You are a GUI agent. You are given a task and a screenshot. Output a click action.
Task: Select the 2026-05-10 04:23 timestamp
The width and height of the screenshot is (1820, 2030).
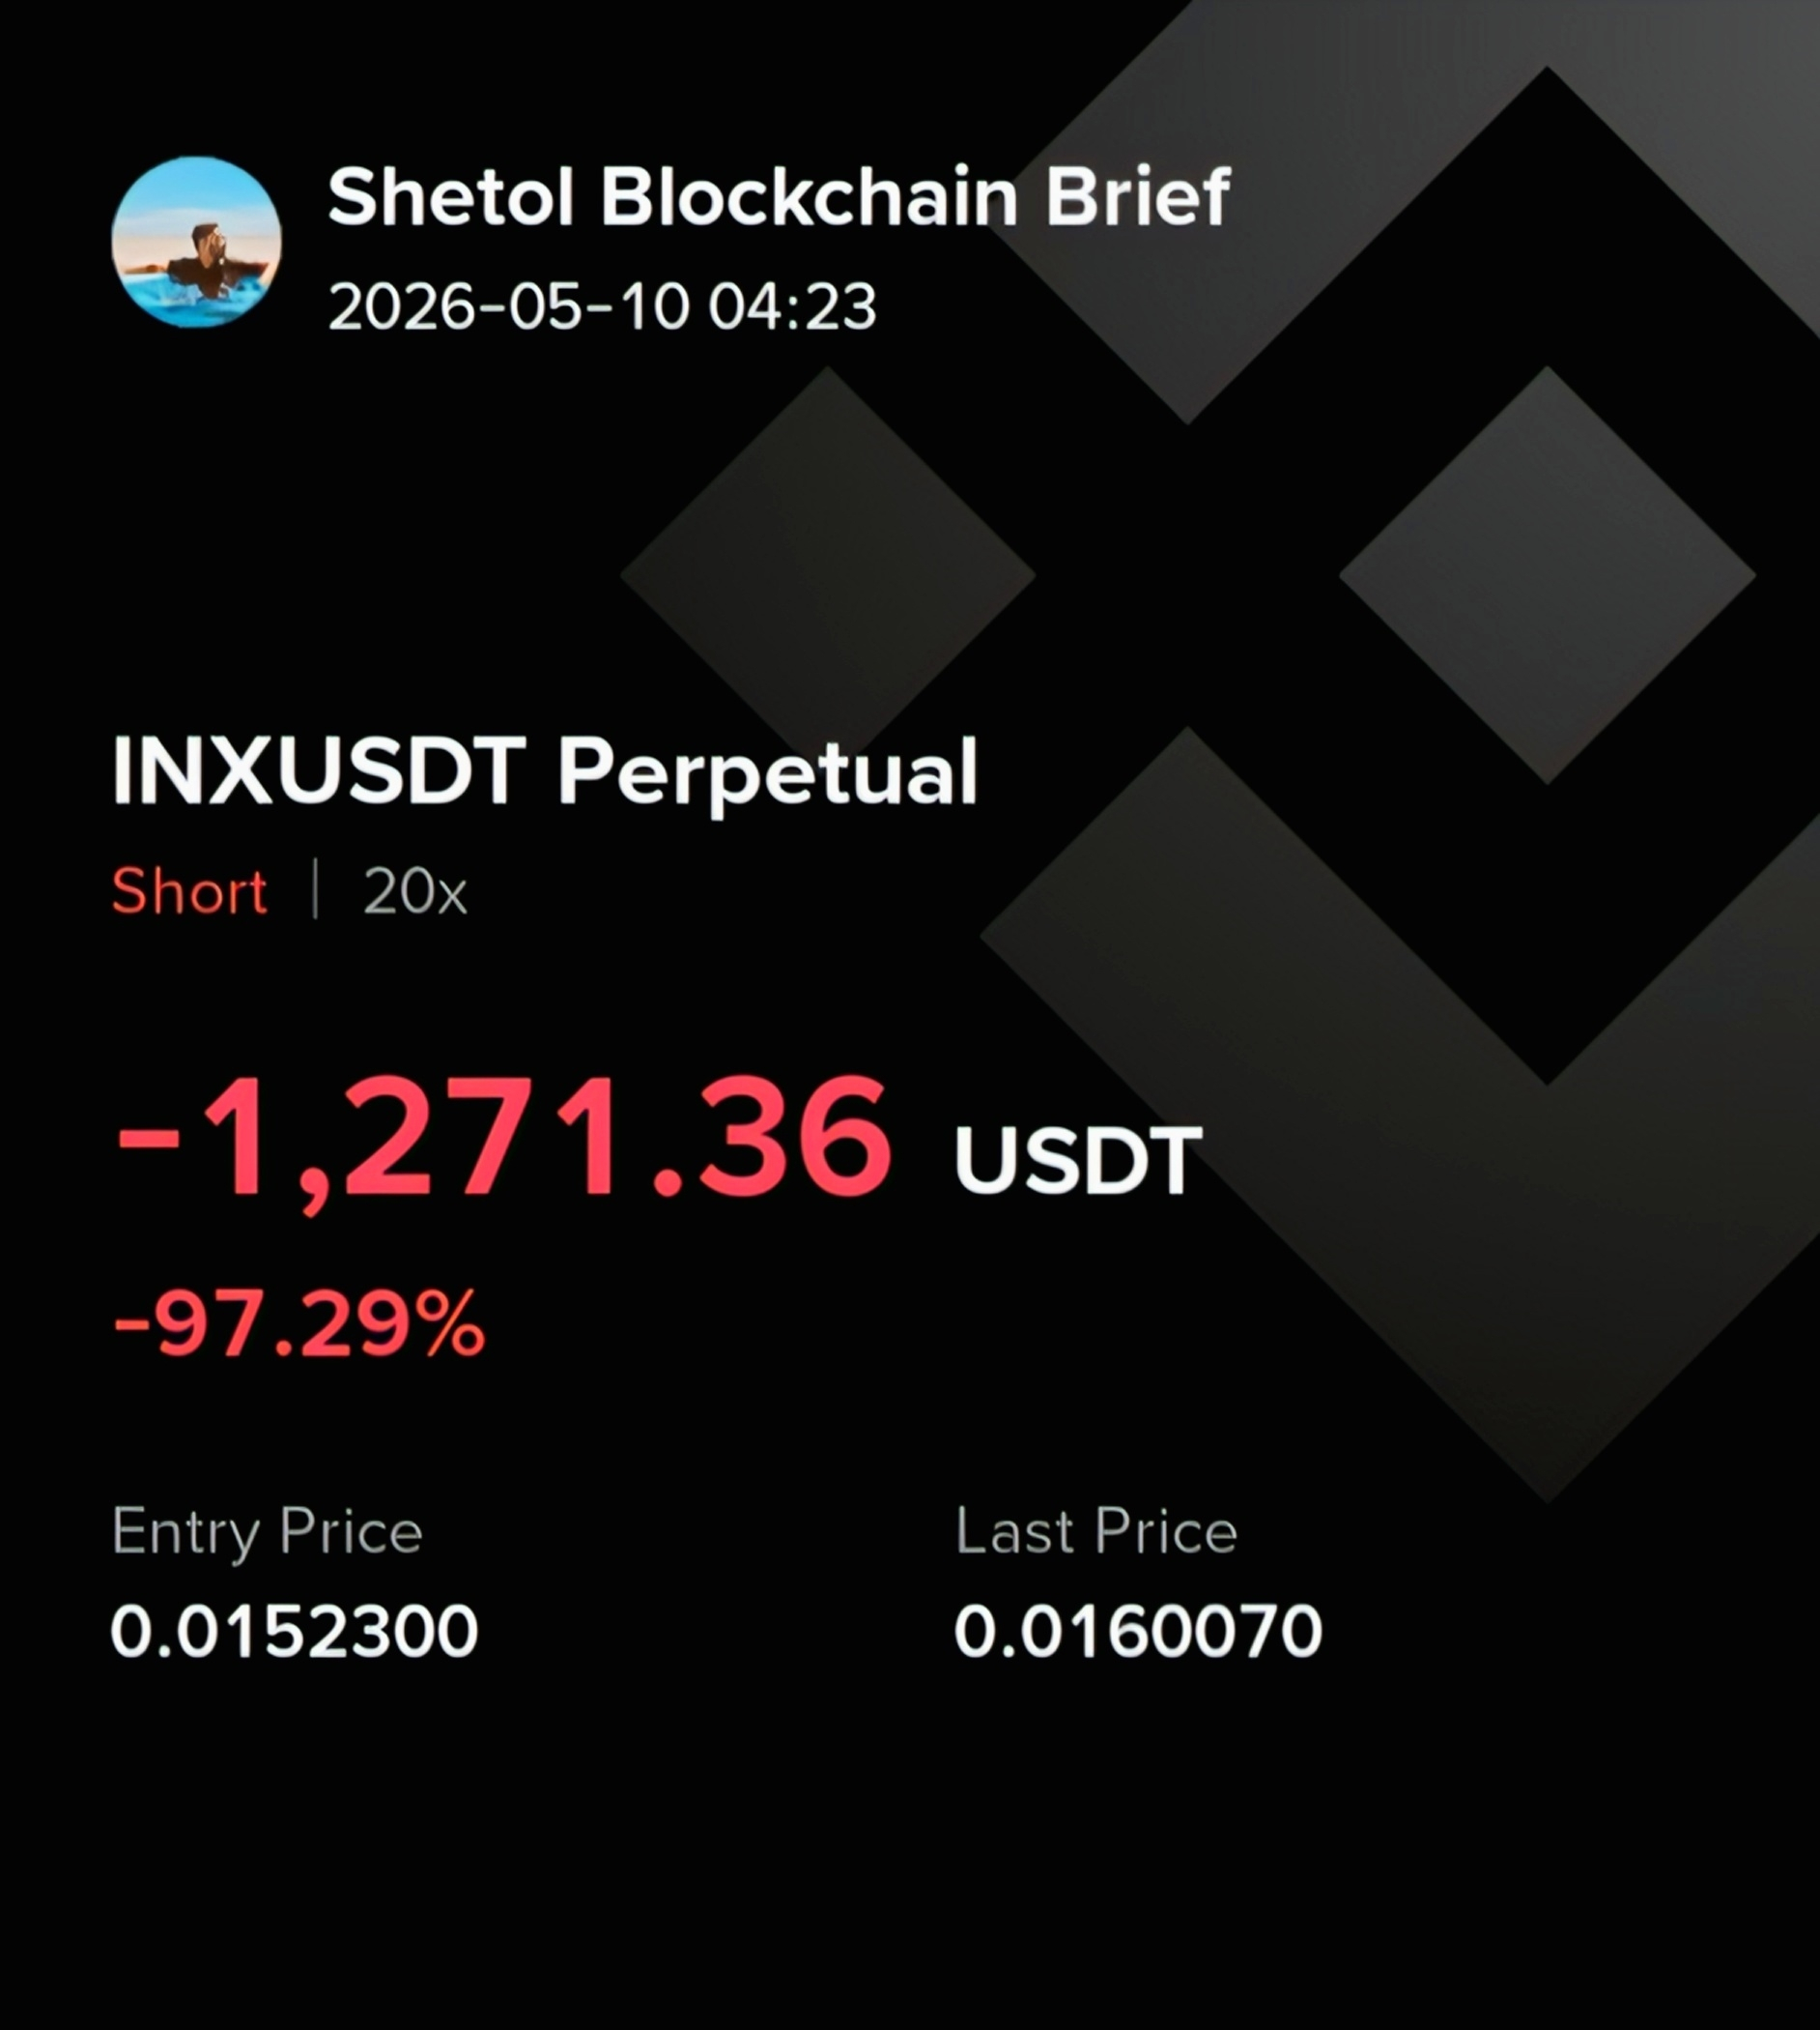click(x=602, y=306)
